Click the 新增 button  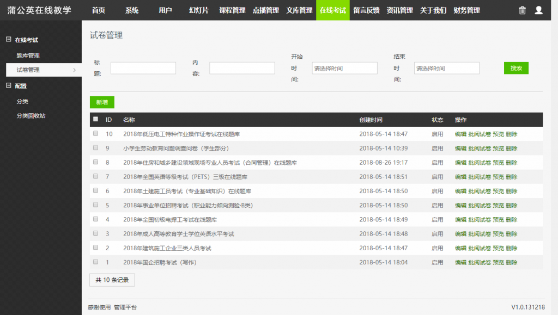tap(102, 102)
